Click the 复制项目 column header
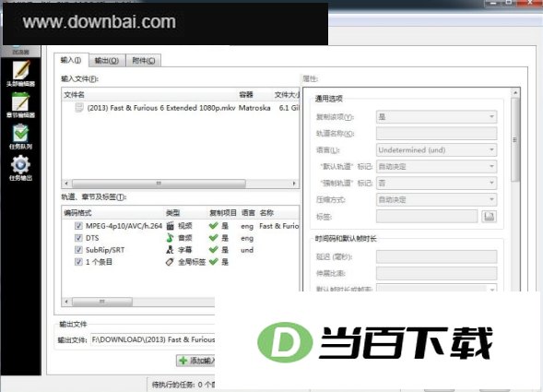The height and width of the screenshot is (392, 543). click(x=223, y=213)
